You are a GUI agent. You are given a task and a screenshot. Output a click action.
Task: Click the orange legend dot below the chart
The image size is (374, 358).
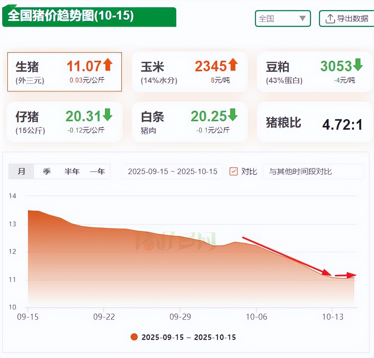click(x=134, y=337)
